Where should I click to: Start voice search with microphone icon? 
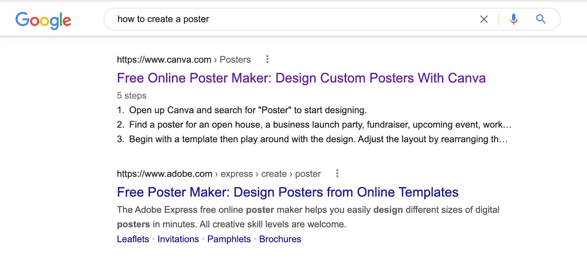[514, 19]
